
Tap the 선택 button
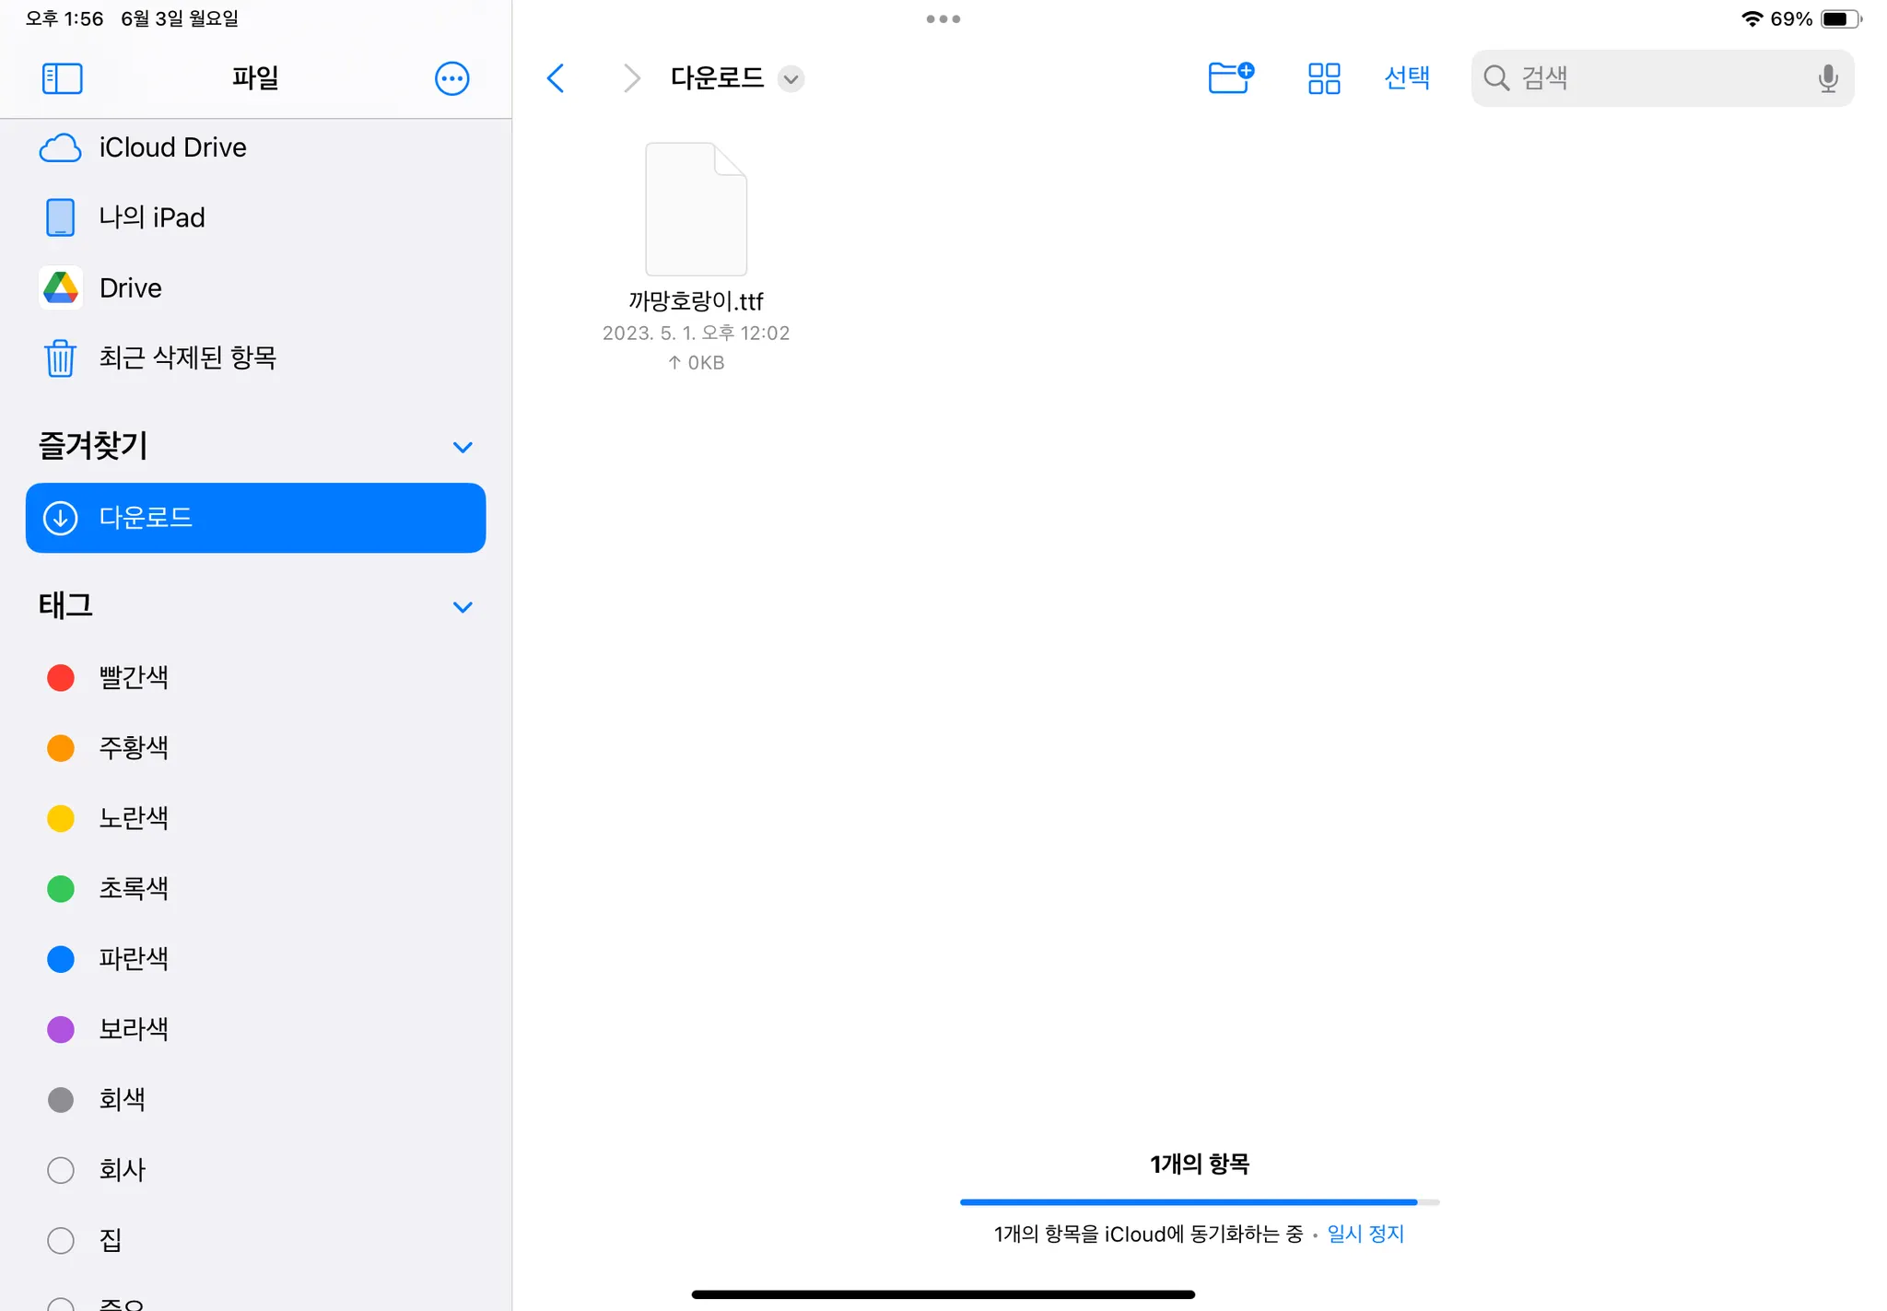(1406, 78)
